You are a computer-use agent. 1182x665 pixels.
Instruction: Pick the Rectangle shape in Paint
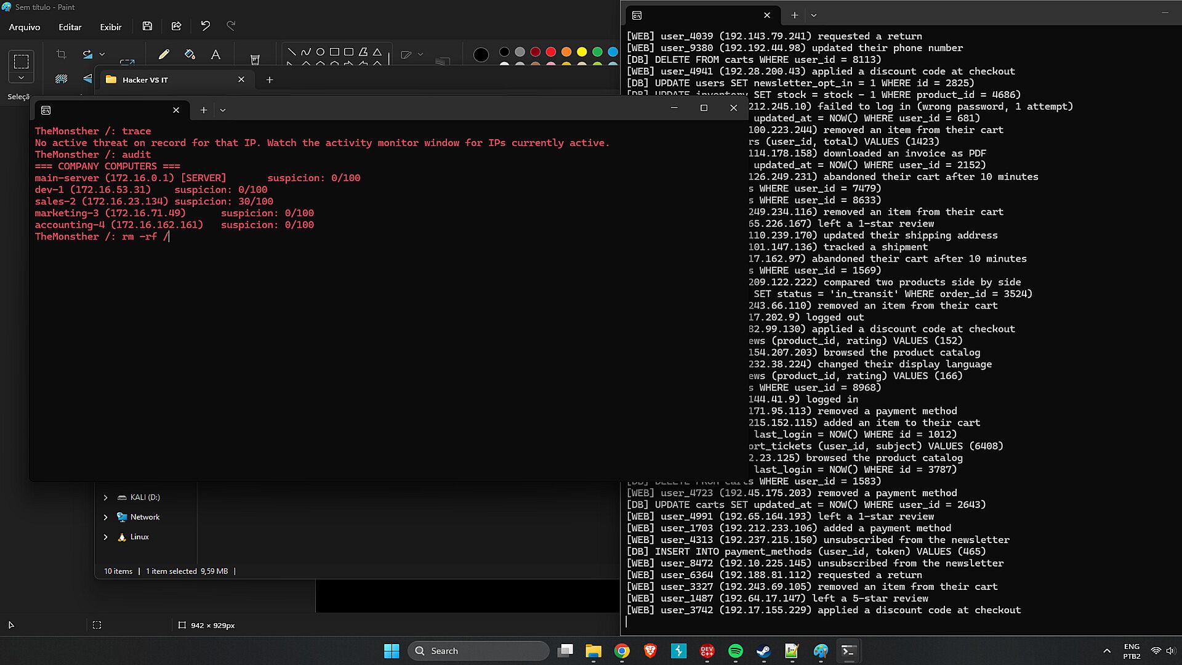pyautogui.click(x=334, y=52)
